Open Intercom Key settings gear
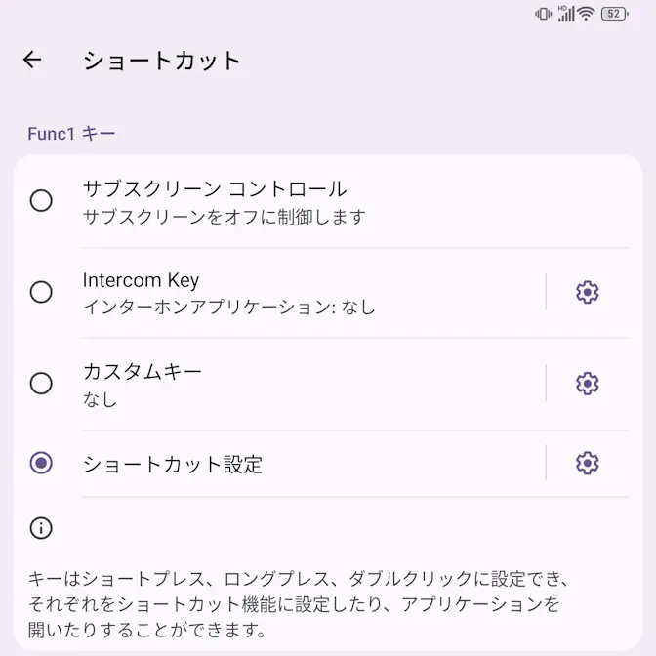 587,292
